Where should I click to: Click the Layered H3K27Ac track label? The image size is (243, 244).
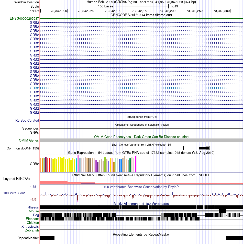(17, 179)
